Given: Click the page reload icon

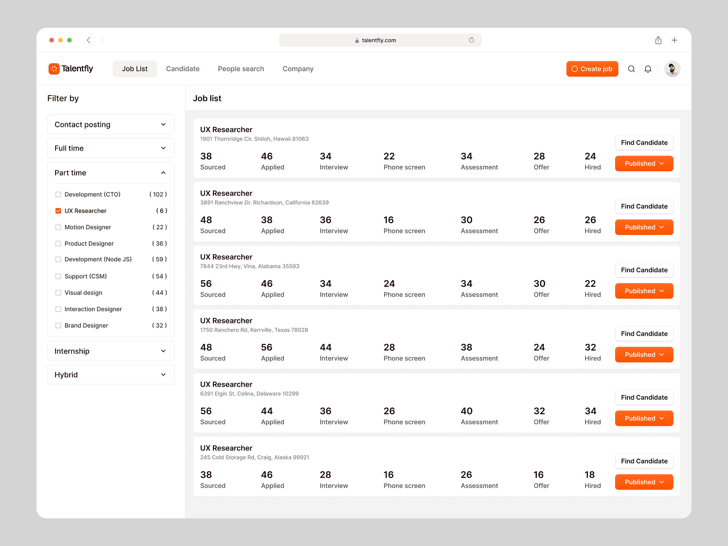Looking at the screenshot, I should 471,40.
